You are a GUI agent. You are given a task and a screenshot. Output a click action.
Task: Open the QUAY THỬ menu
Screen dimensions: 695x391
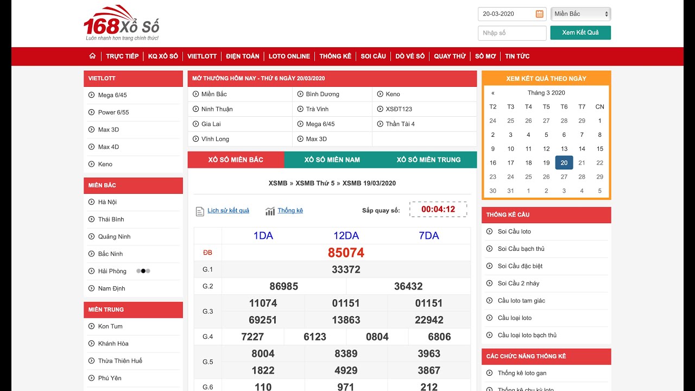click(x=450, y=56)
